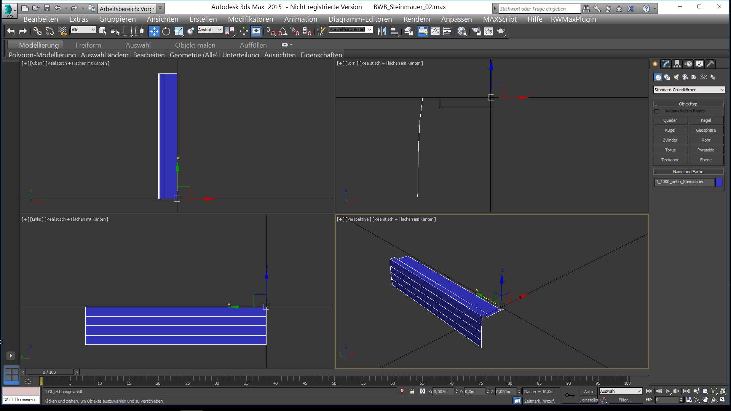Screen dimensions: 731x411
Task: Click the Select and Link icon
Action: (37, 31)
